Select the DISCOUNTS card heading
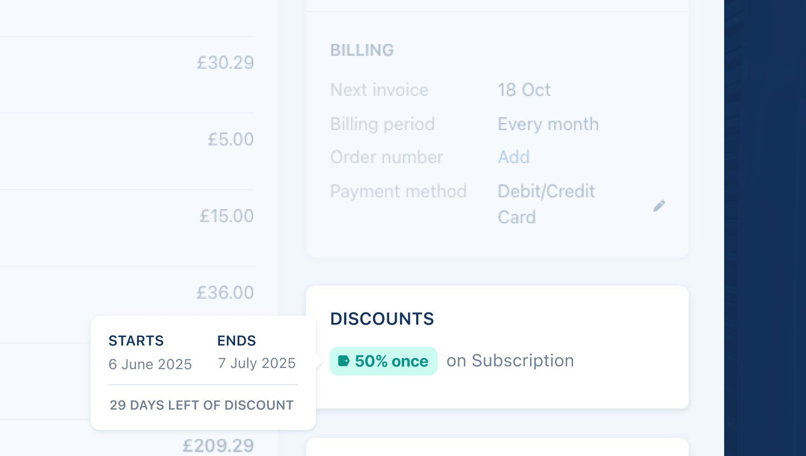 pyautogui.click(x=382, y=319)
